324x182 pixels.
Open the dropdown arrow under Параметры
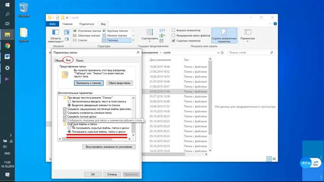click(x=248, y=42)
